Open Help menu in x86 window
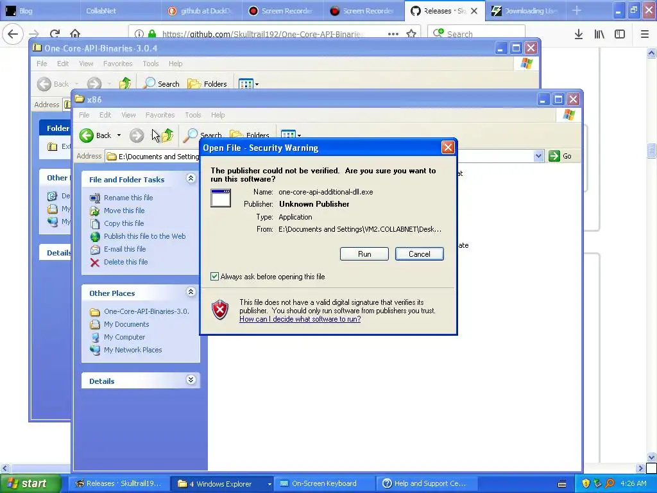 point(218,115)
